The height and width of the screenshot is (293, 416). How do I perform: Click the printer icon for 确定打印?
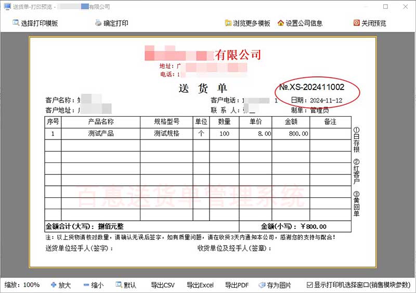point(98,23)
